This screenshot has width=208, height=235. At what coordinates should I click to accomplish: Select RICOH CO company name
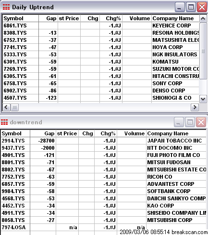(x=159, y=177)
